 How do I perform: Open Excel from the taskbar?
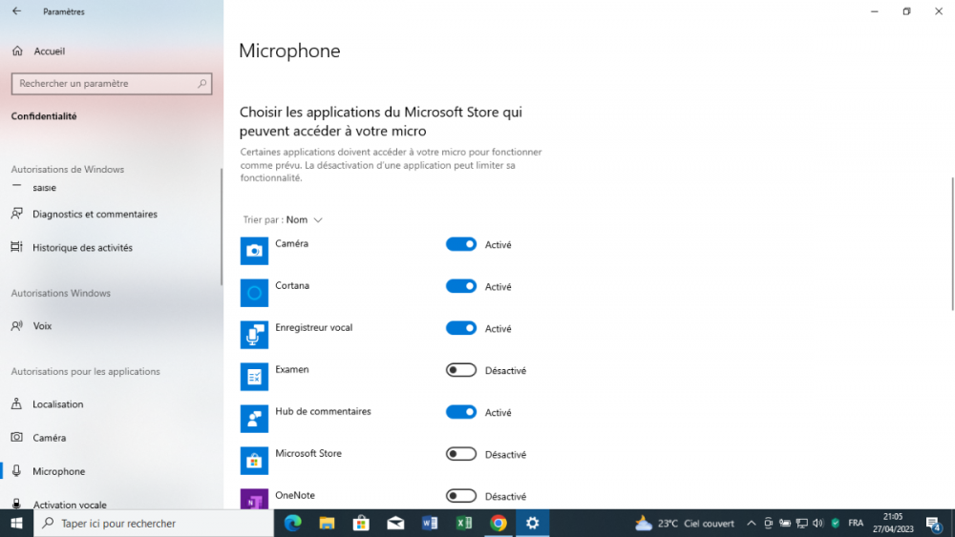(464, 523)
